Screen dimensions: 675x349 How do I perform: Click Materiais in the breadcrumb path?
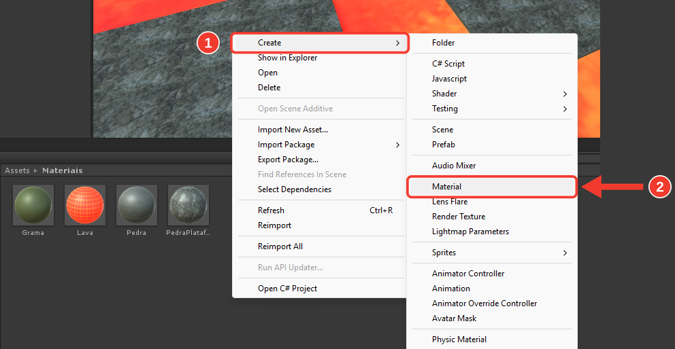pyautogui.click(x=63, y=170)
